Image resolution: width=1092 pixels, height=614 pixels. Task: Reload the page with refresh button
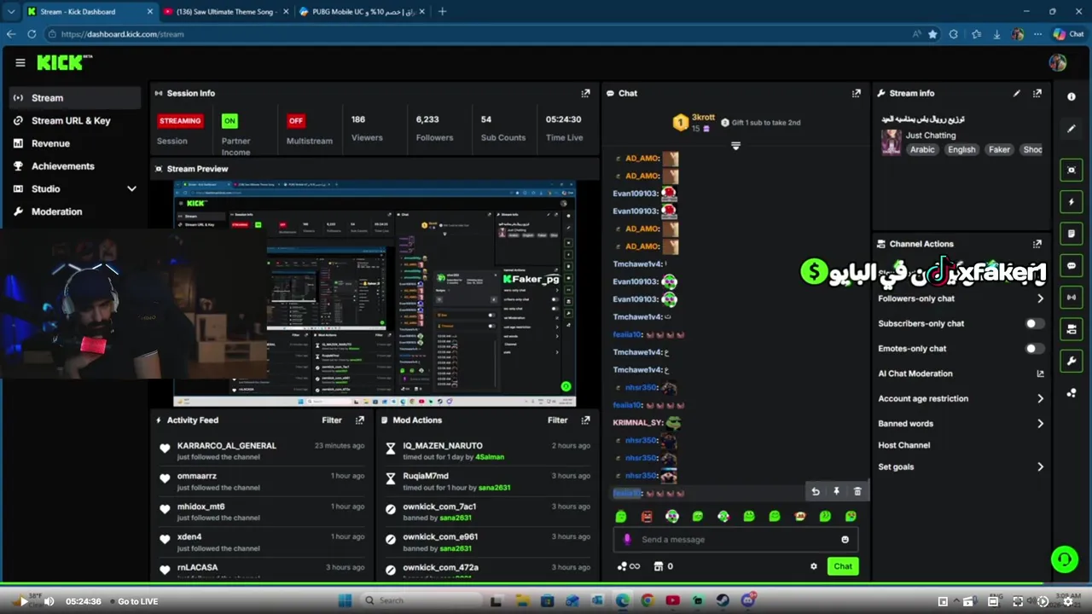point(32,34)
